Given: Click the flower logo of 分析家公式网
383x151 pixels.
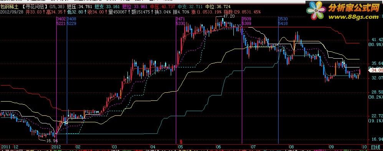Looking at the screenshot, I should 316,10.
